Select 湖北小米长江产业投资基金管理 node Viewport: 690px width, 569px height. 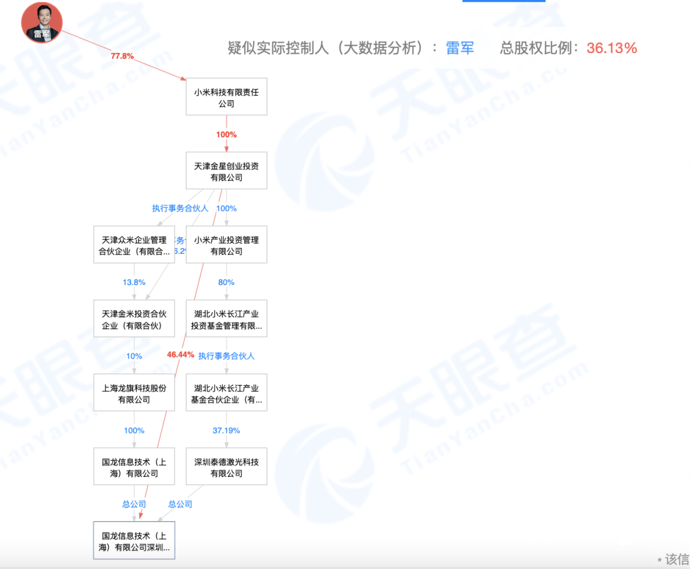(227, 319)
